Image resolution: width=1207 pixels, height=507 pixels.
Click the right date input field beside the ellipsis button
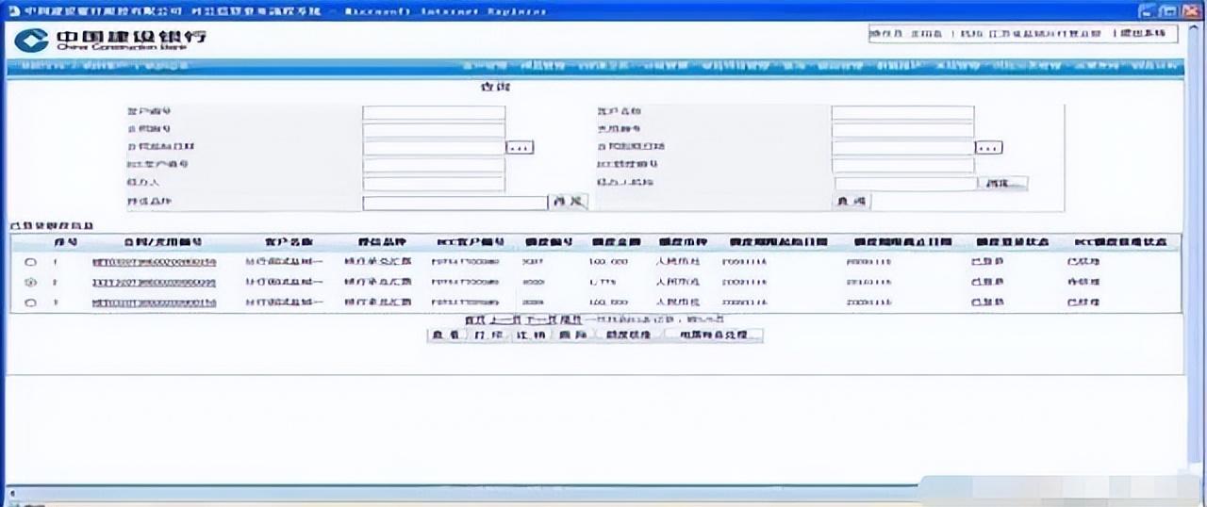(902, 148)
